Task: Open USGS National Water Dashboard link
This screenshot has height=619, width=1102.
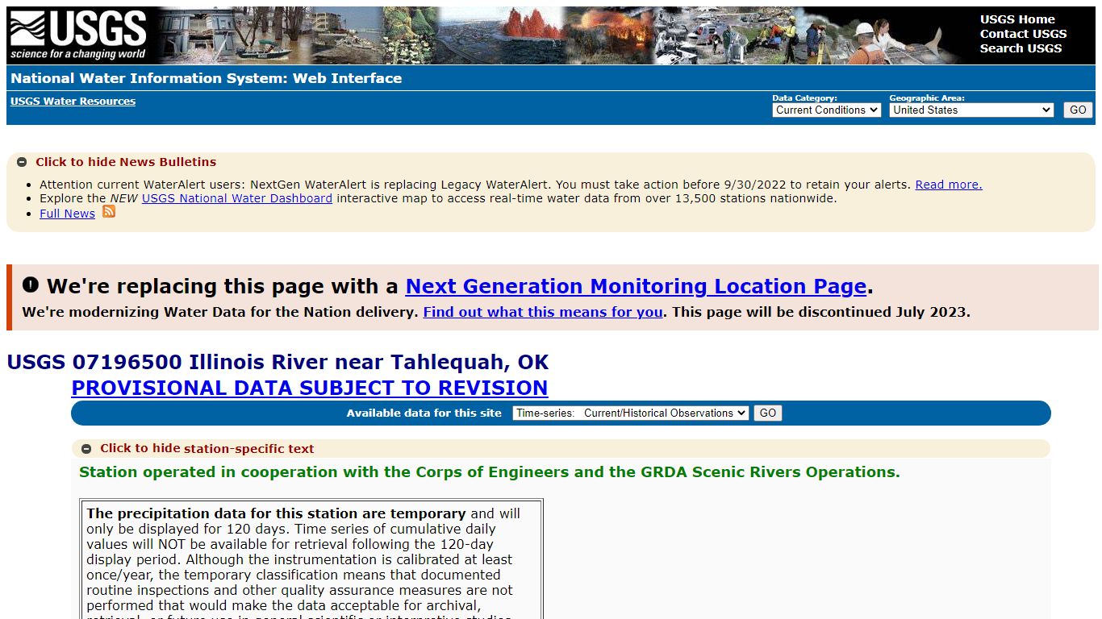Action: coord(237,198)
